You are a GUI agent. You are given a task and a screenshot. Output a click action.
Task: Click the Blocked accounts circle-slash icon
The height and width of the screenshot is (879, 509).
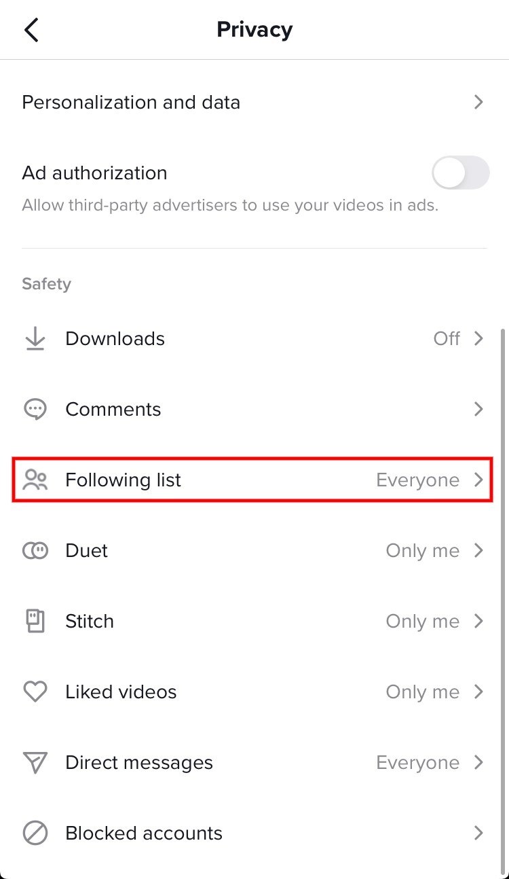point(35,833)
